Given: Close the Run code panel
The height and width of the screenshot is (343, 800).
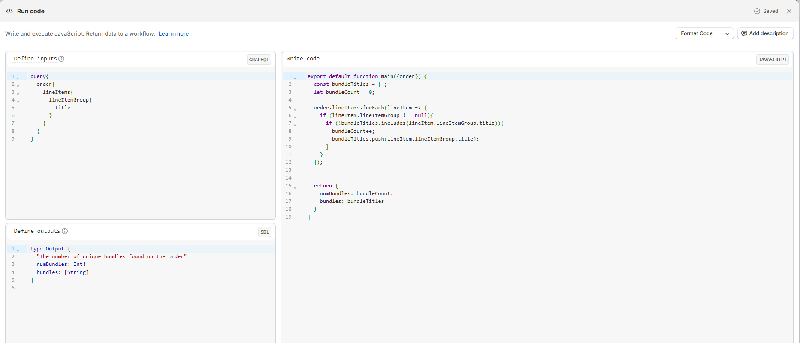Looking at the screenshot, I should (789, 11).
